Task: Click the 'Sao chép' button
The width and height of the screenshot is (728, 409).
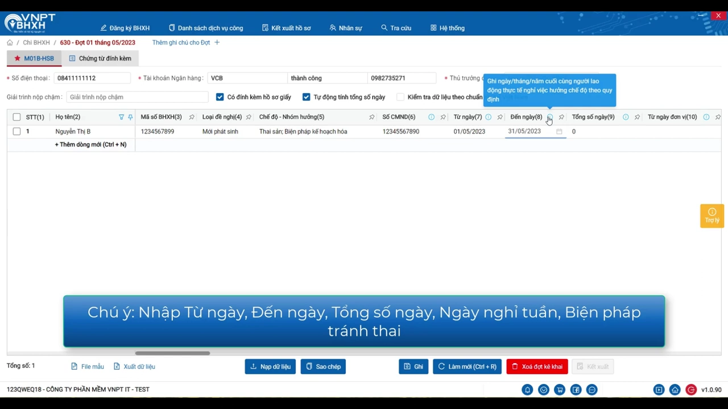Action: [323, 367]
